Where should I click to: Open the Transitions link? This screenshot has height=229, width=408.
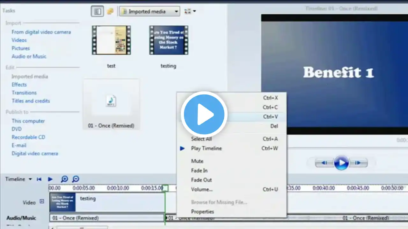click(24, 93)
